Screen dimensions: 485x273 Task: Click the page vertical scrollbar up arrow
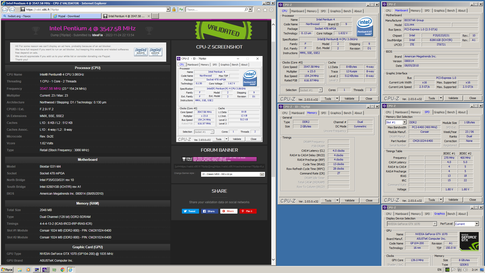pyautogui.click(x=273, y=25)
